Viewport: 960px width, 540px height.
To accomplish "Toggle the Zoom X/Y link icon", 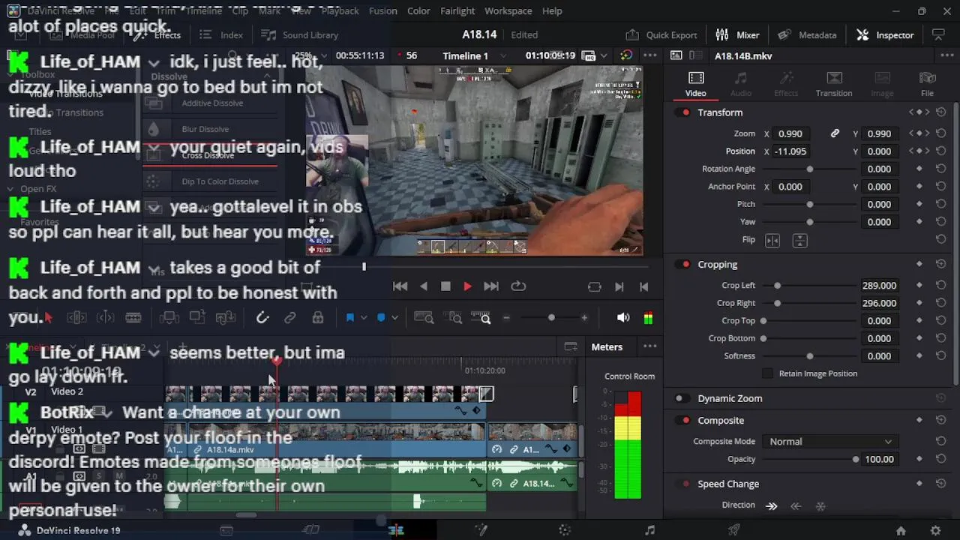I will pos(835,133).
